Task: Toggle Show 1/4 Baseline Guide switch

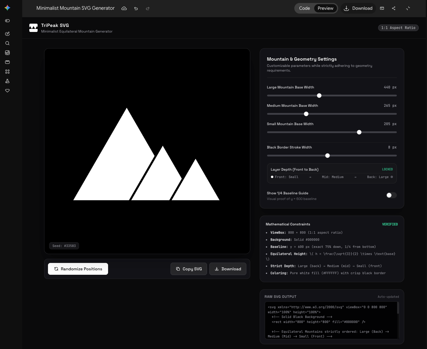Action: [x=391, y=195]
